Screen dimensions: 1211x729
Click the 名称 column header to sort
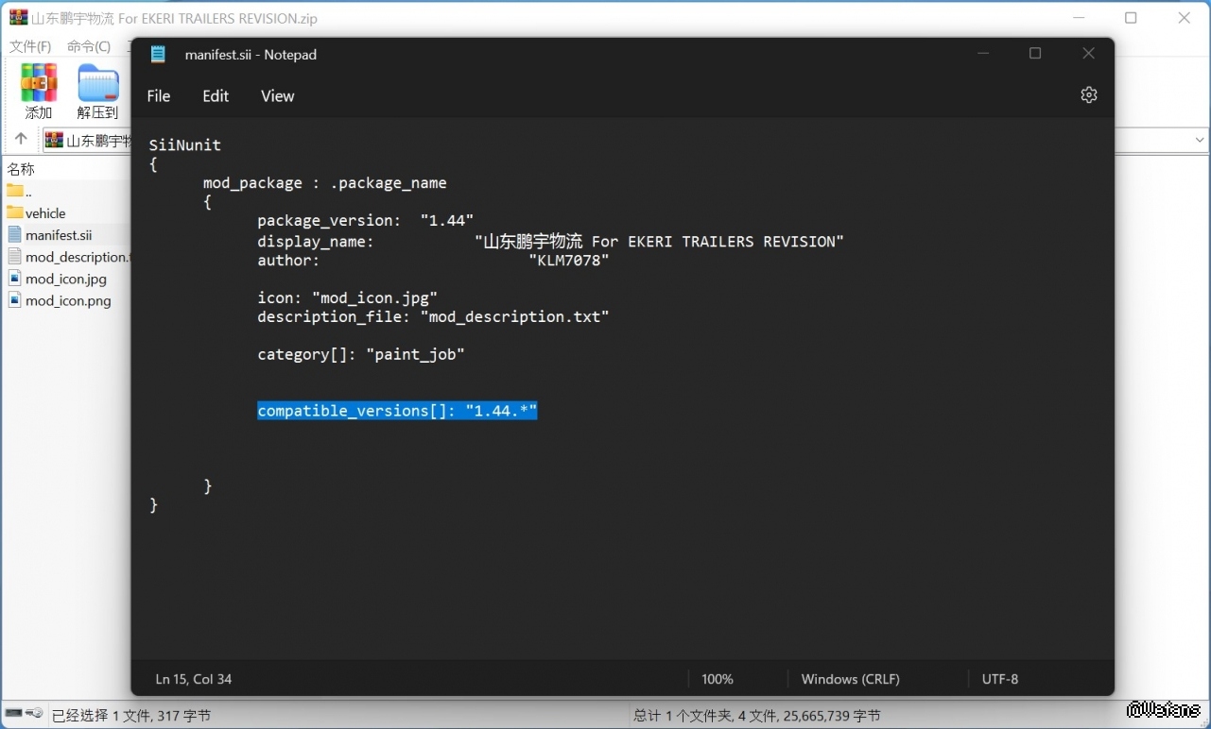coord(21,169)
